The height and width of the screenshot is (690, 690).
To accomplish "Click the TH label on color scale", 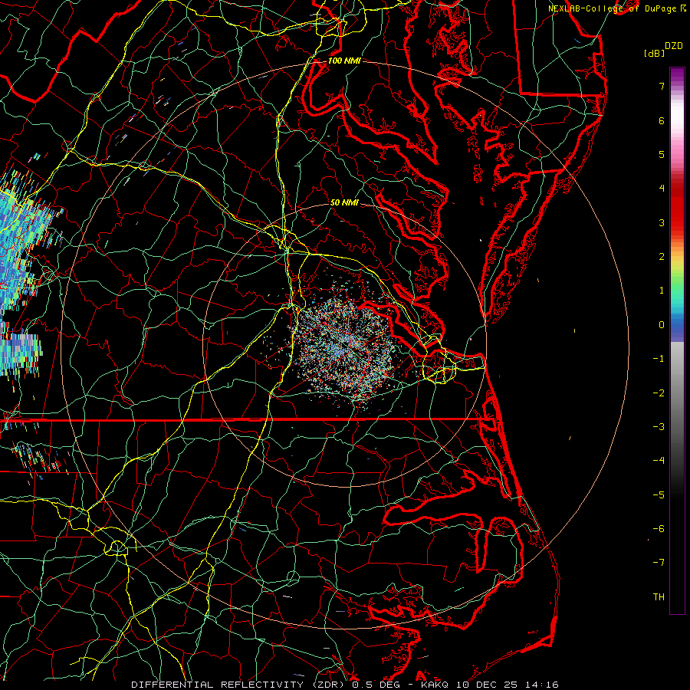I will pyautogui.click(x=659, y=597).
